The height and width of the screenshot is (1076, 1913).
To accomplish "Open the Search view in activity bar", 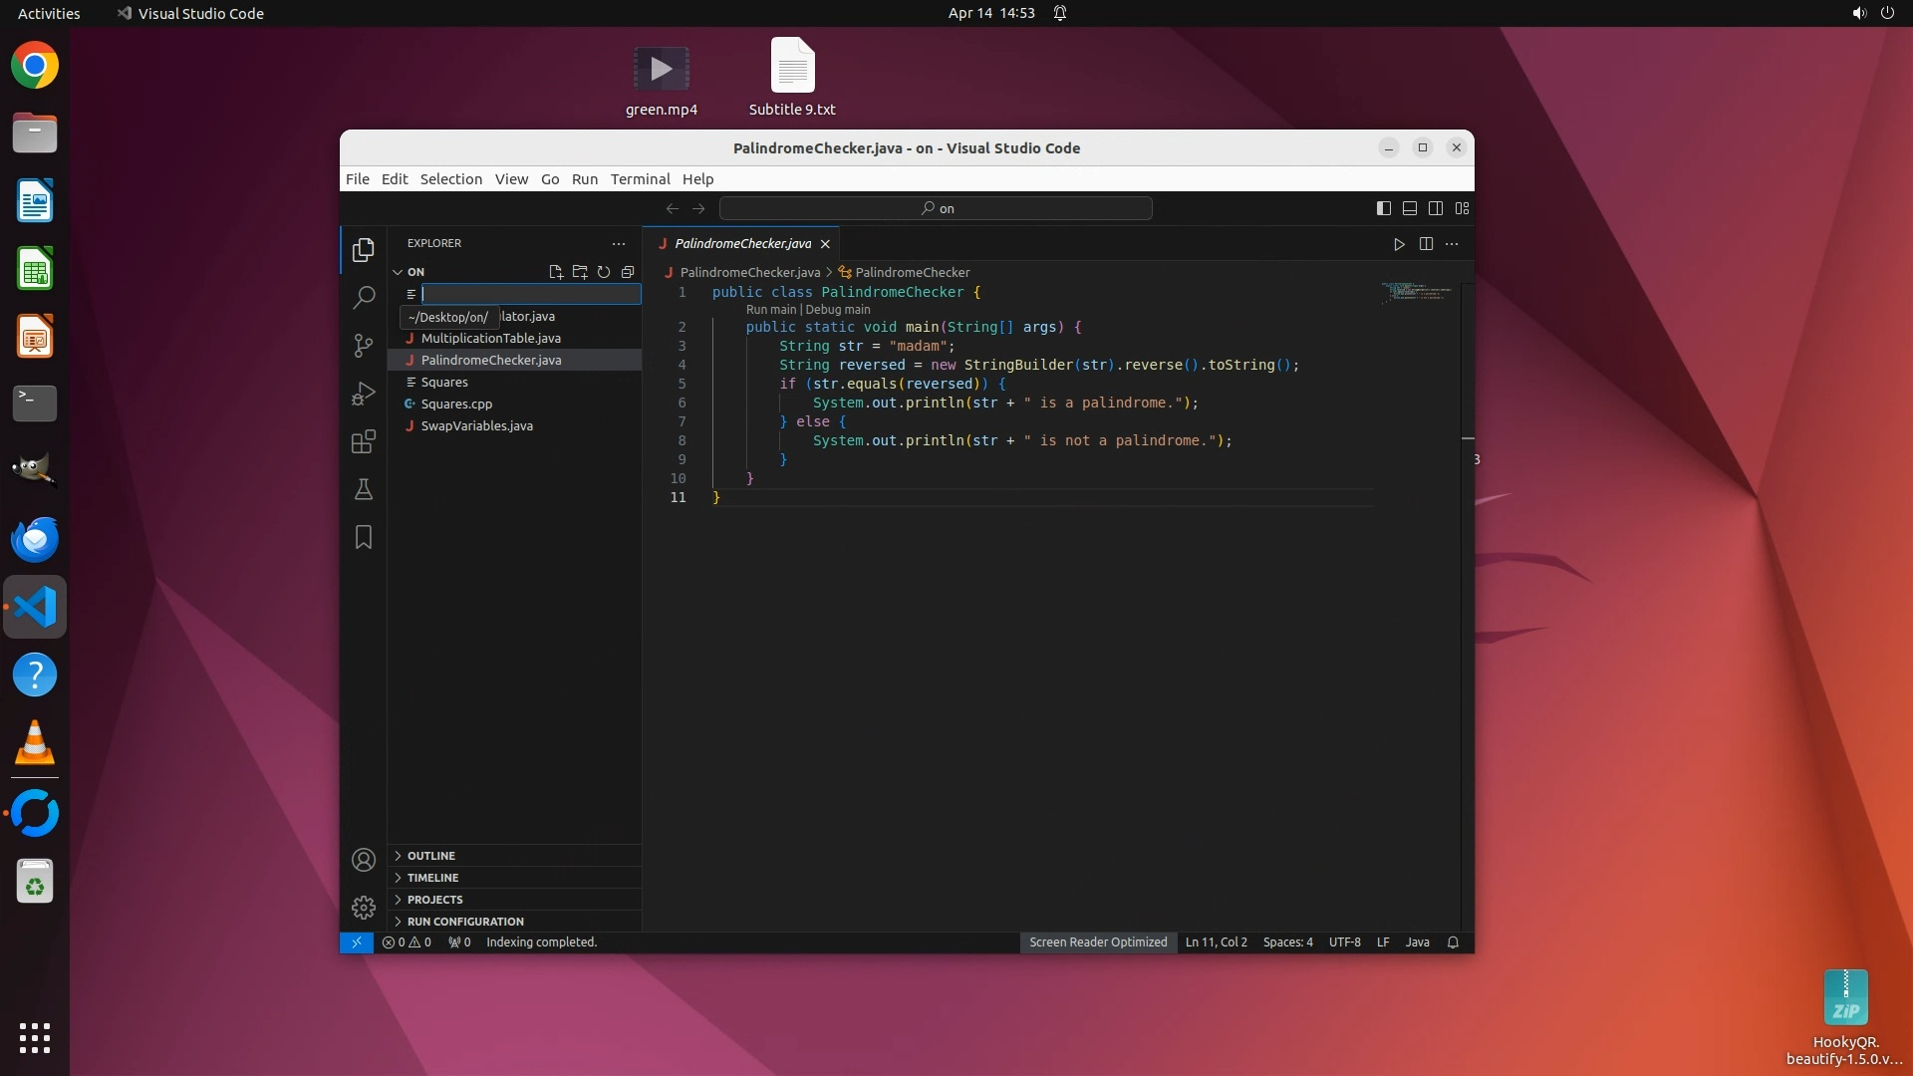I will [364, 297].
